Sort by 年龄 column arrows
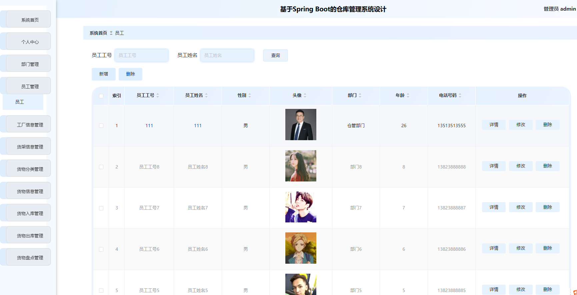 (408, 96)
